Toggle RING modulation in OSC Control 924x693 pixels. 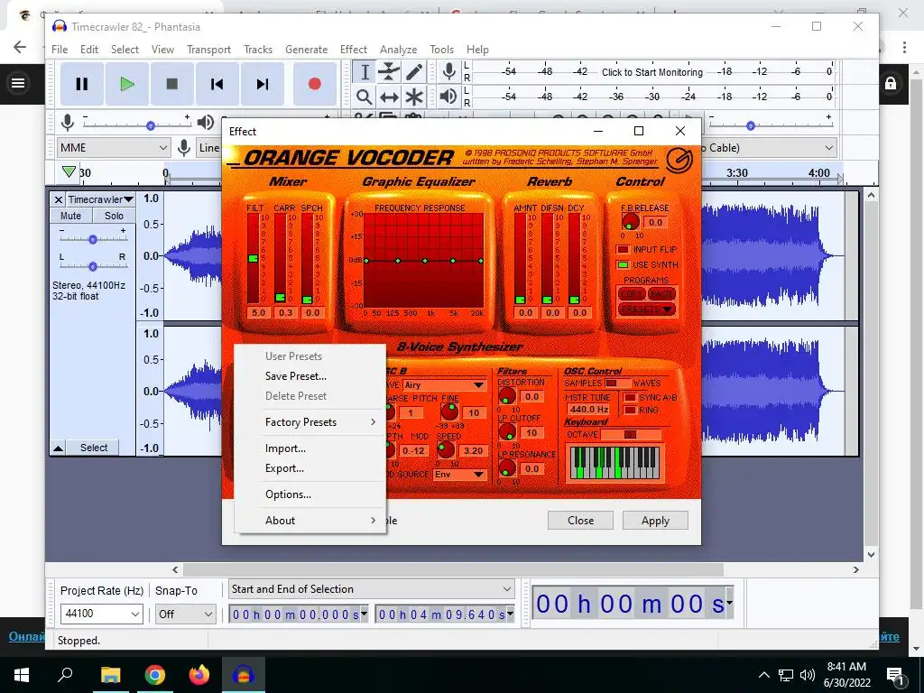tap(630, 411)
